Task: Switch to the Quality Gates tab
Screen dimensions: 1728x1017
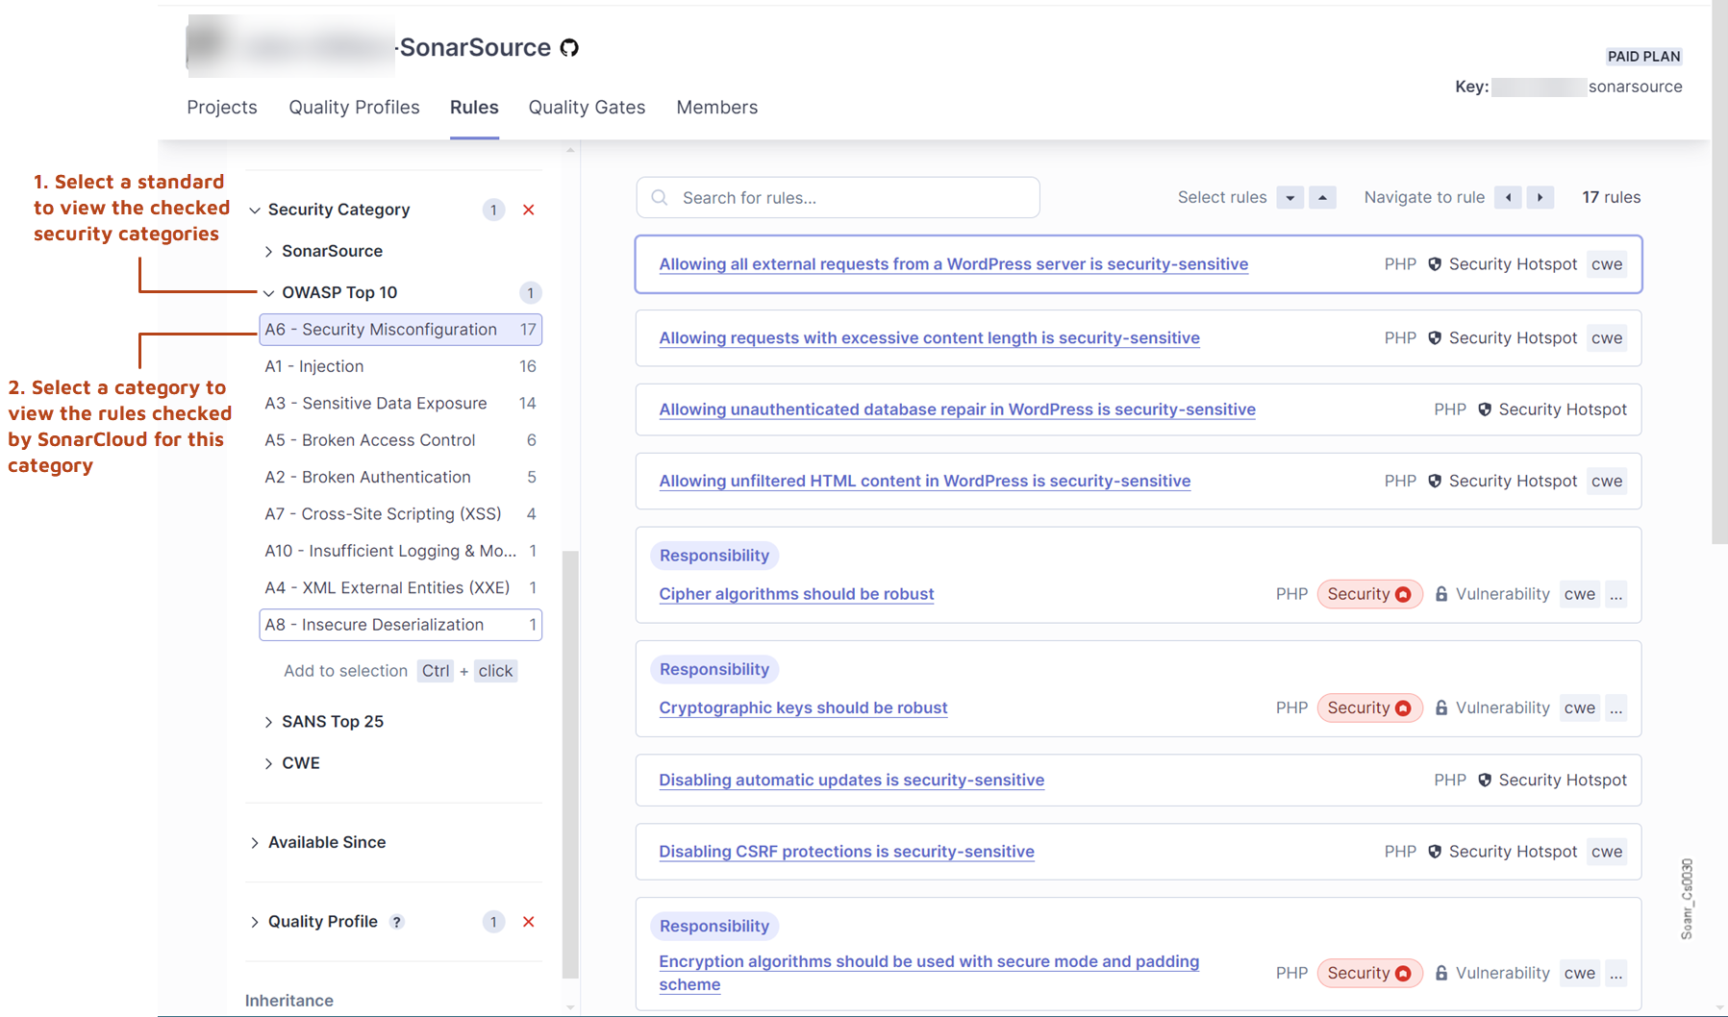Action: click(586, 107)
